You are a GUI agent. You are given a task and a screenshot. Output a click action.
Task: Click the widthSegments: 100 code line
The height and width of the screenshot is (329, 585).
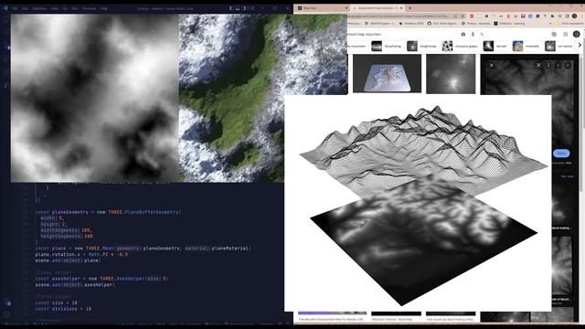tap(67, 230)
